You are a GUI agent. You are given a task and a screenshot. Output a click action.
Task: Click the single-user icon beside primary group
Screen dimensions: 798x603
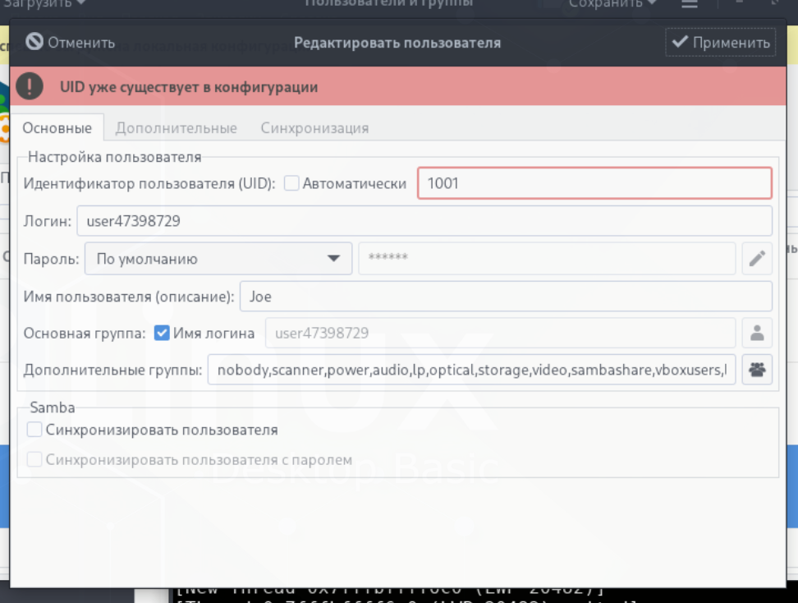coord(757,334)
